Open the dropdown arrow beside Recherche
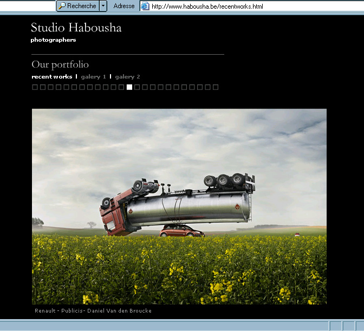The height and width of the screenshot is (331, 364). [103, 6]
